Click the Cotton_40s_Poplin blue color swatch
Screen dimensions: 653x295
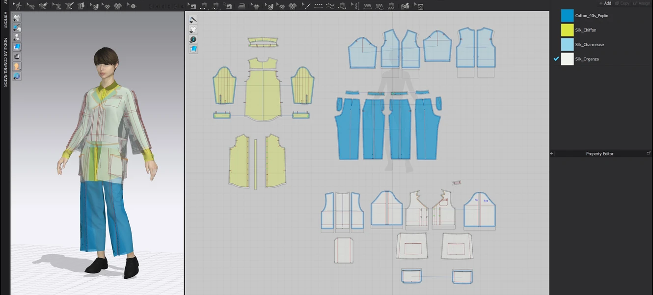point(567,16)
